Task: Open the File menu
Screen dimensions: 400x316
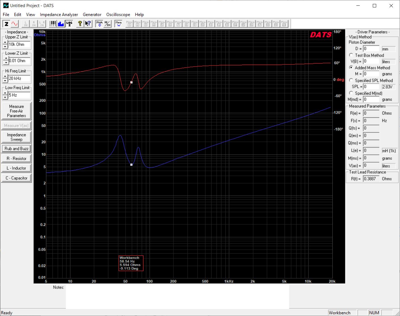Action: tap(6, 14)
